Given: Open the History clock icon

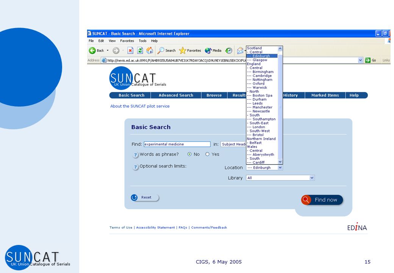Looking at the screenshot, I should coord(228,50).
